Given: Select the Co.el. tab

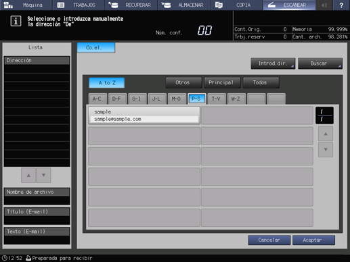Looking at the screenshot, I should [96, 48].
